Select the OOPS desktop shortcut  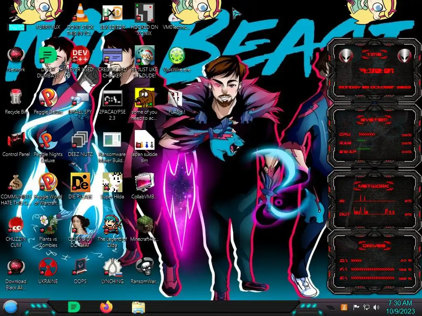click(80, 267)
